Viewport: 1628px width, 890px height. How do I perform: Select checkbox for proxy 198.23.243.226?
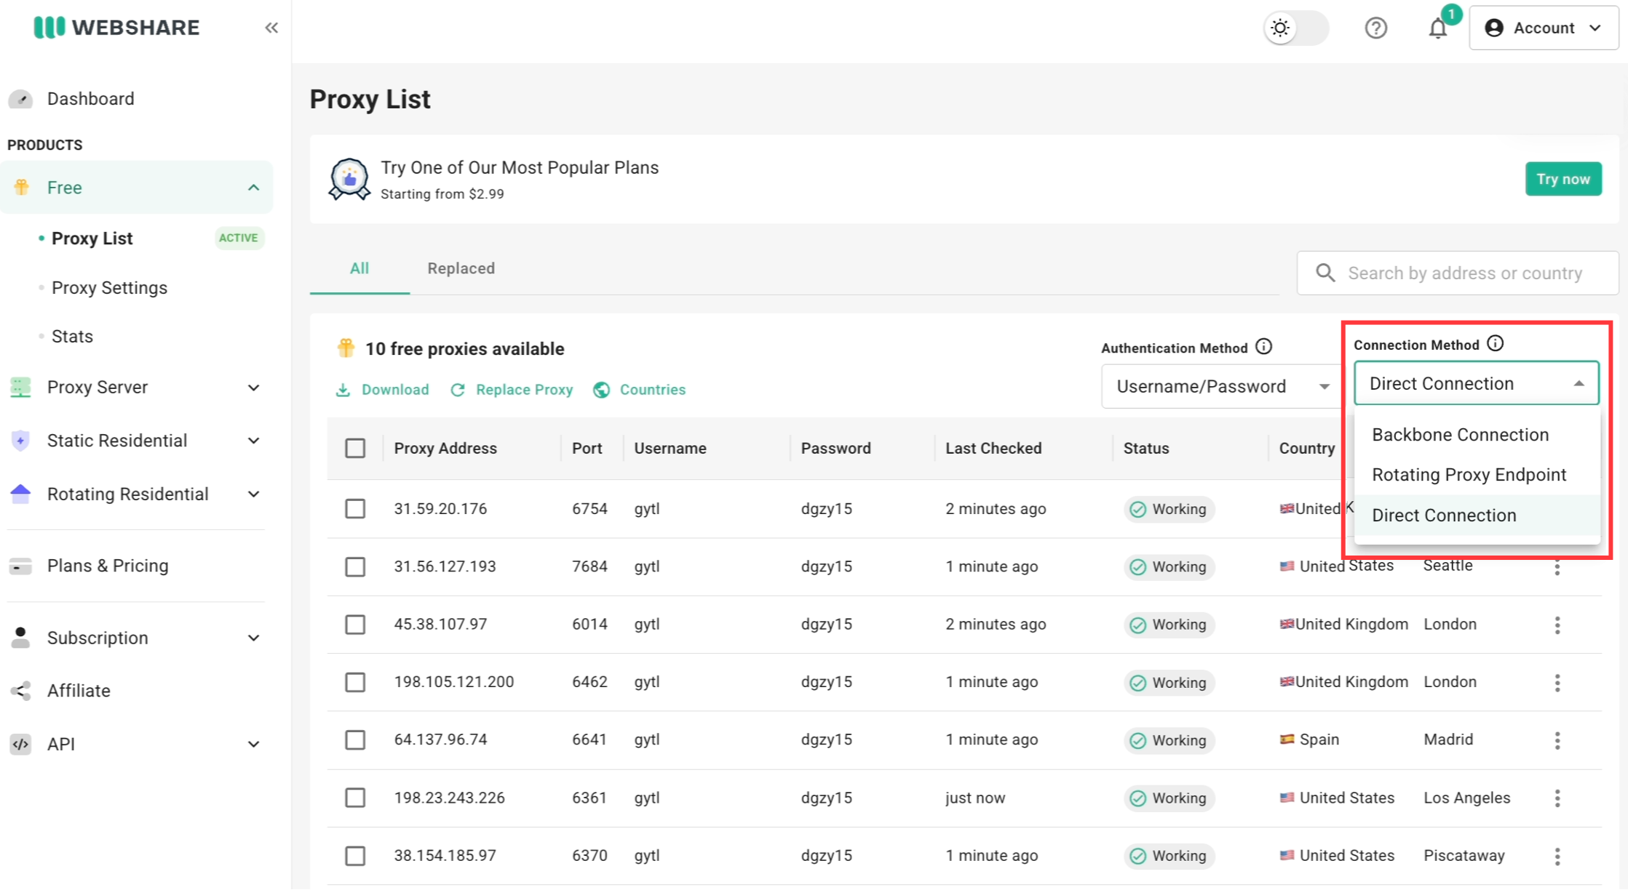tap(355, 798)
